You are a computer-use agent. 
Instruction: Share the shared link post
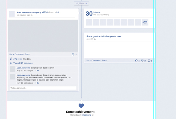pos(27,54)
